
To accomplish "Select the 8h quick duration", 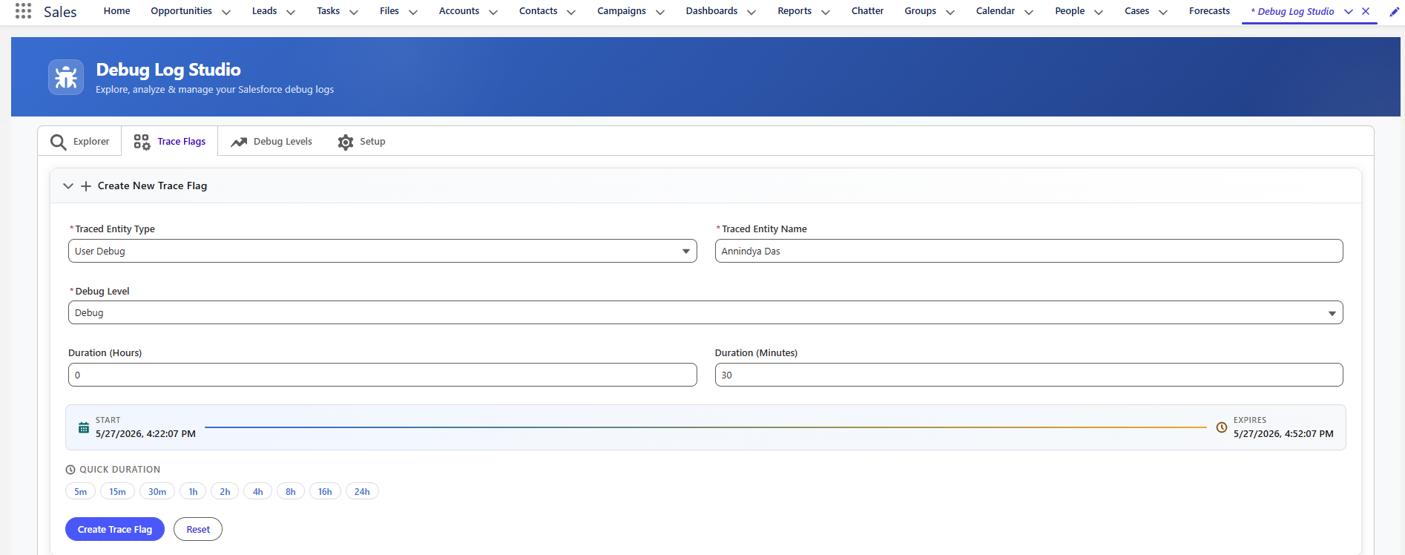I will pyautogui.click(x=291, y=491).
